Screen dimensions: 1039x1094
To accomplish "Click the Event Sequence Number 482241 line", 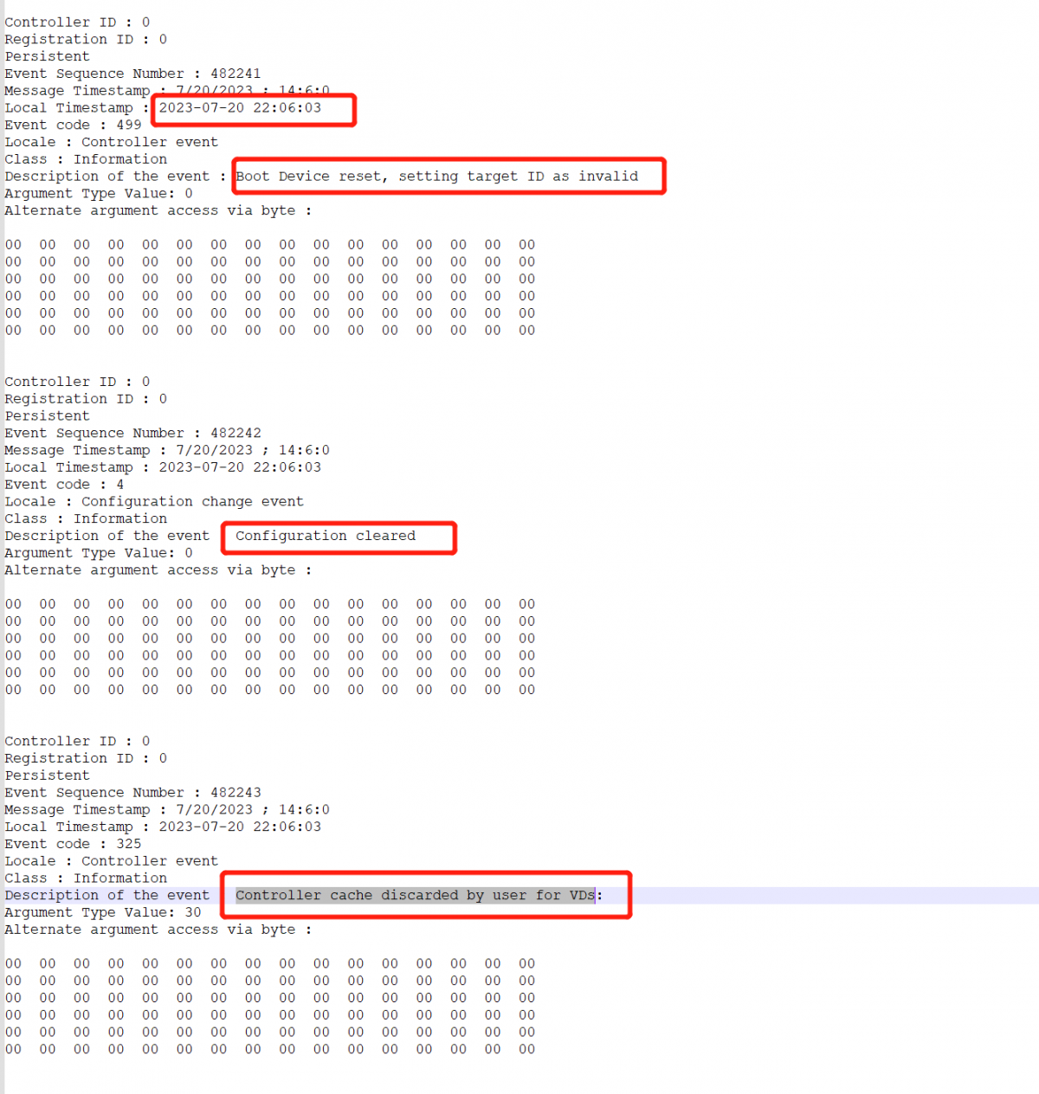I will point(132,74).
